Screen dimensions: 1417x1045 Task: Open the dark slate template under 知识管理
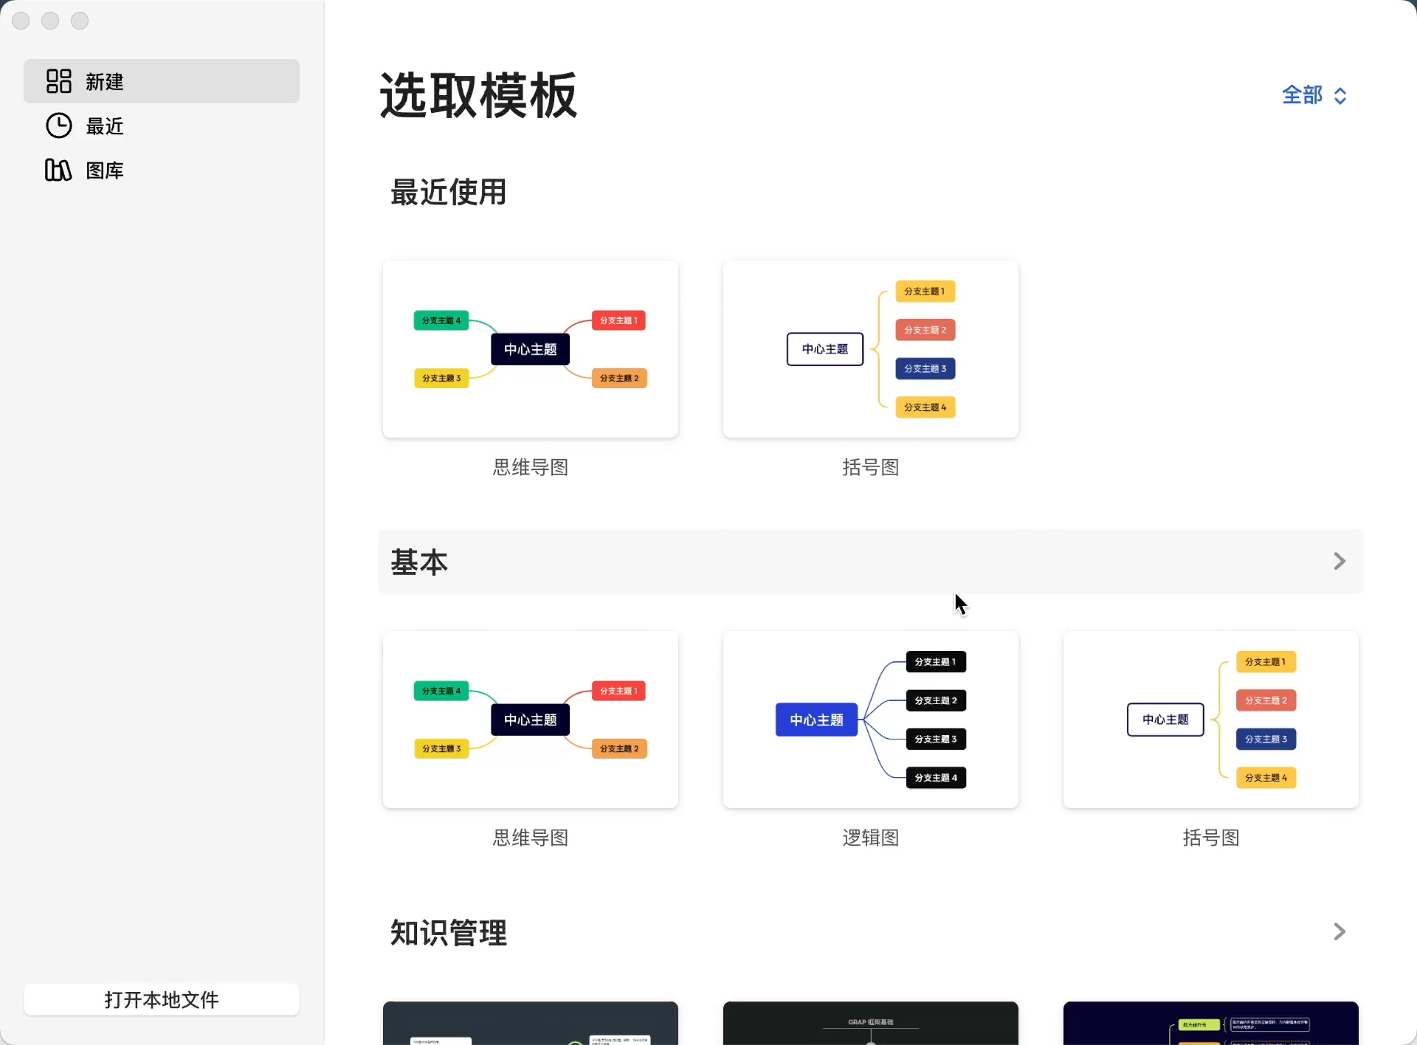point(531,1023)
